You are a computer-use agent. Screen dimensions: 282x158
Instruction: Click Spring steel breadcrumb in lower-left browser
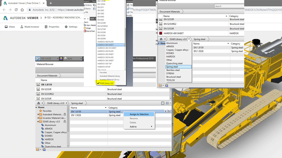77,103
